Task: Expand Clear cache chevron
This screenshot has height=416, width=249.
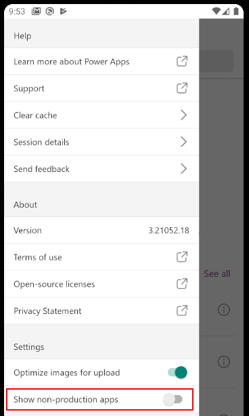Action: [x=183, y=115]
